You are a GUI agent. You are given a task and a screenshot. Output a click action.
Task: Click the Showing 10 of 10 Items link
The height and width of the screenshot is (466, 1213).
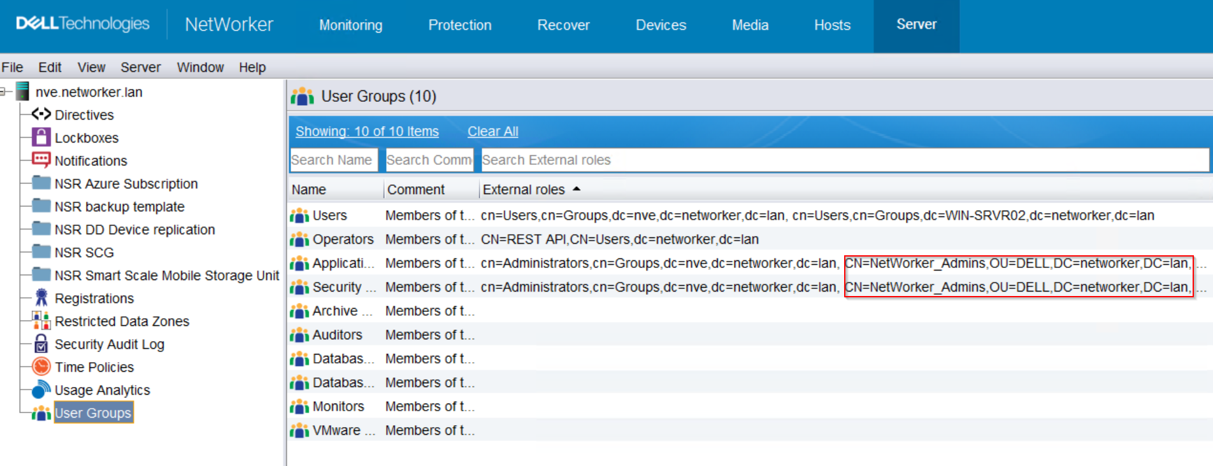(367, 131)
